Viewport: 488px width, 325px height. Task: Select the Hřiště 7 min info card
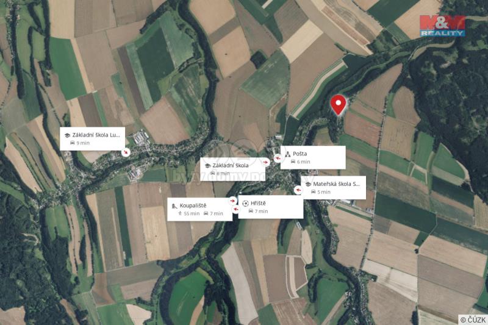[x=271, y=207]
